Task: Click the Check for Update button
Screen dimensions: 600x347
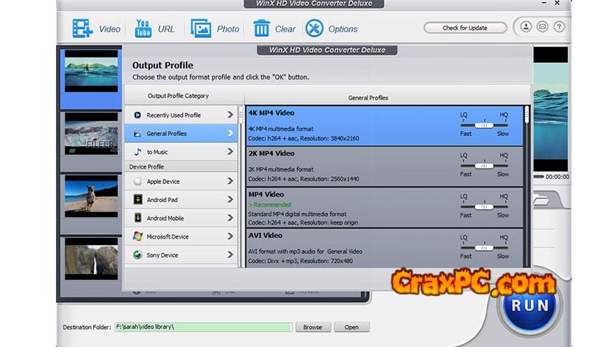Action: pos(464,28)
